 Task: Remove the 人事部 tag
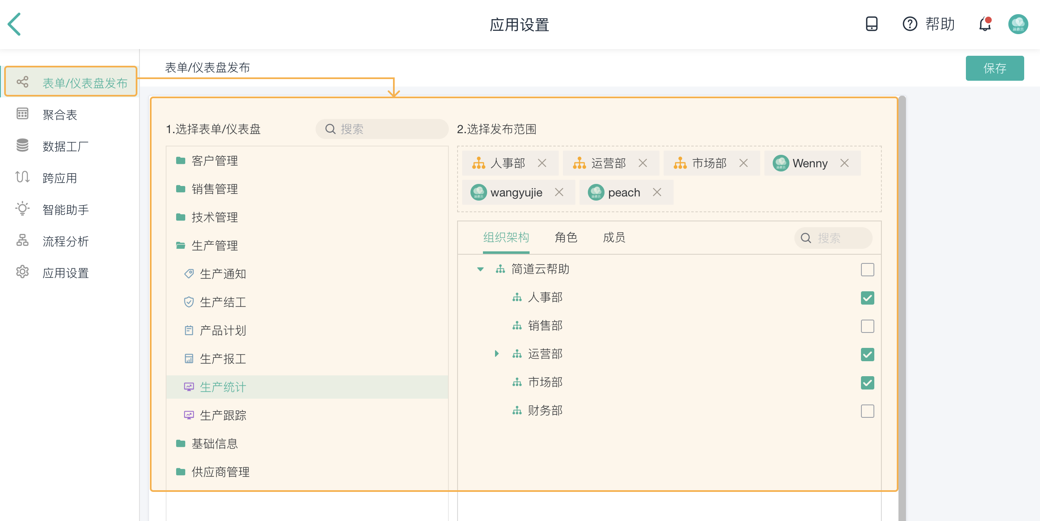(x=542, y=163)
